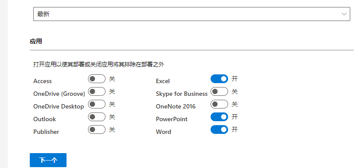Open the 最新 version dropdown
This screenshot has height=168, width=359.
pos(192,14)
